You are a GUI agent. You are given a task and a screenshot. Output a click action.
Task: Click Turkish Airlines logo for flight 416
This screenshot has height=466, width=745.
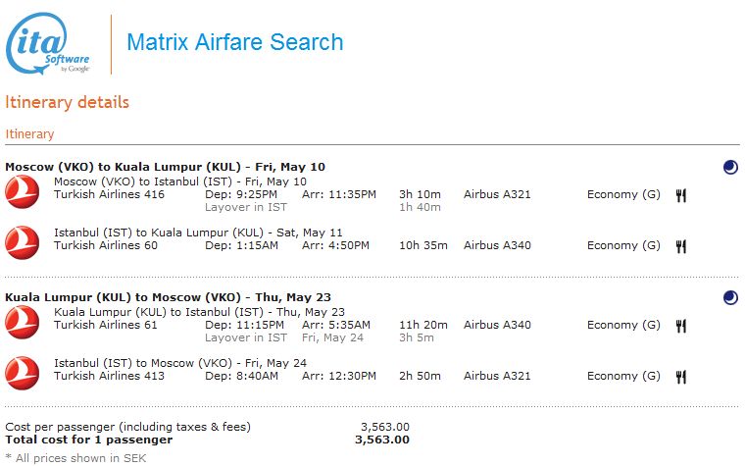[x=22, y=189]
